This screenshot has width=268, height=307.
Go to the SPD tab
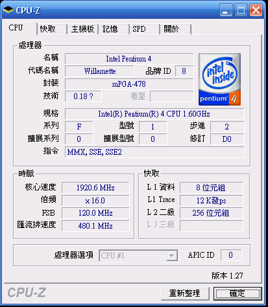(145, 29)
